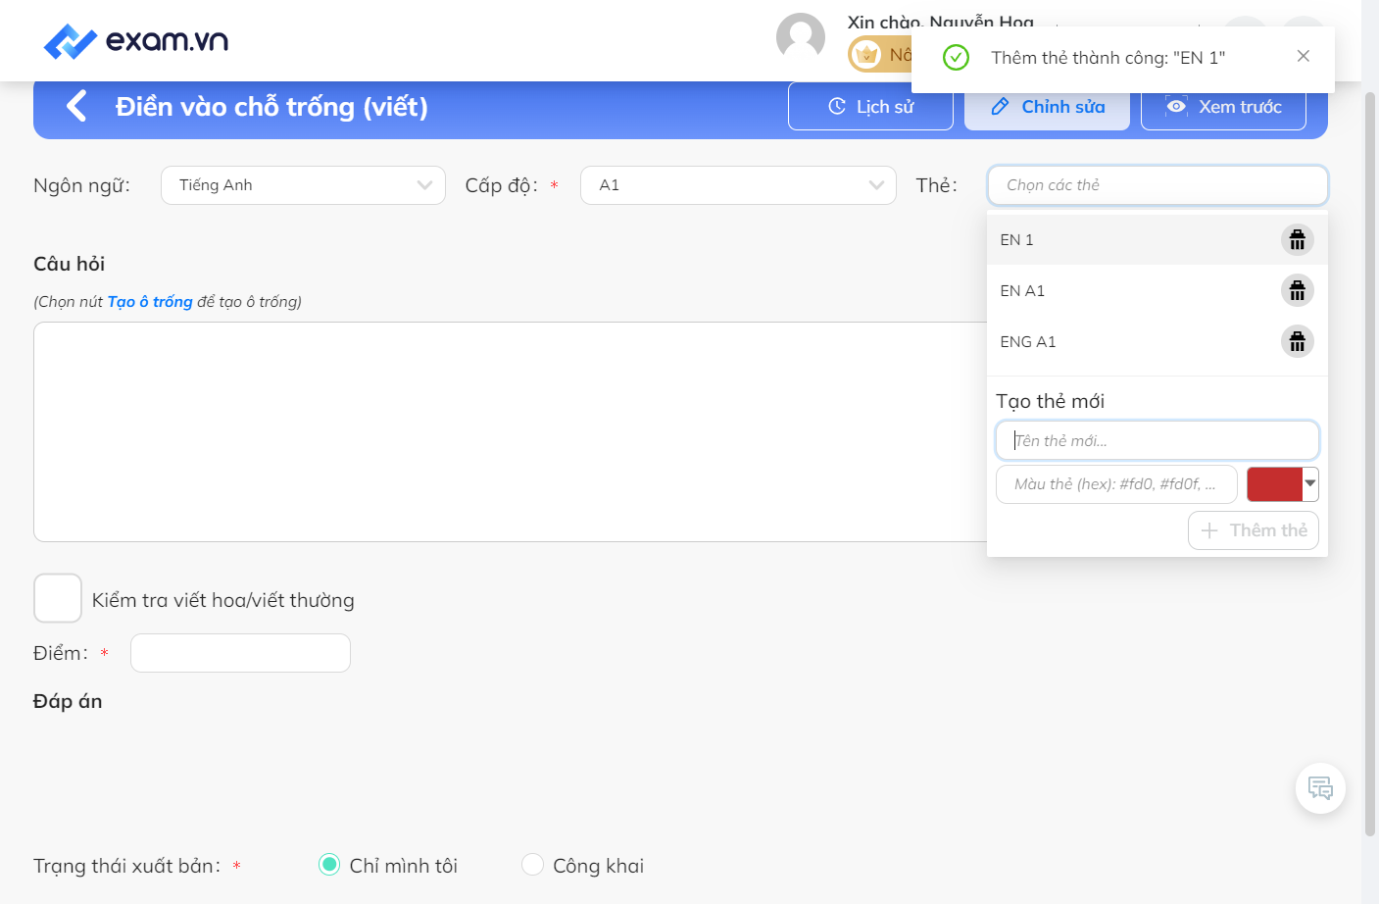Click the Điểm score input field
This screenshot has height=904, width=1379.
pos(240,653)
